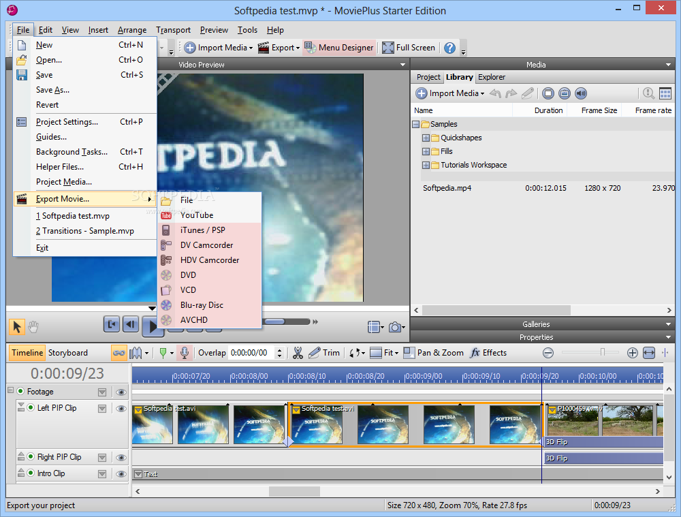Open Footage track options dropdown

pos(102,392)
